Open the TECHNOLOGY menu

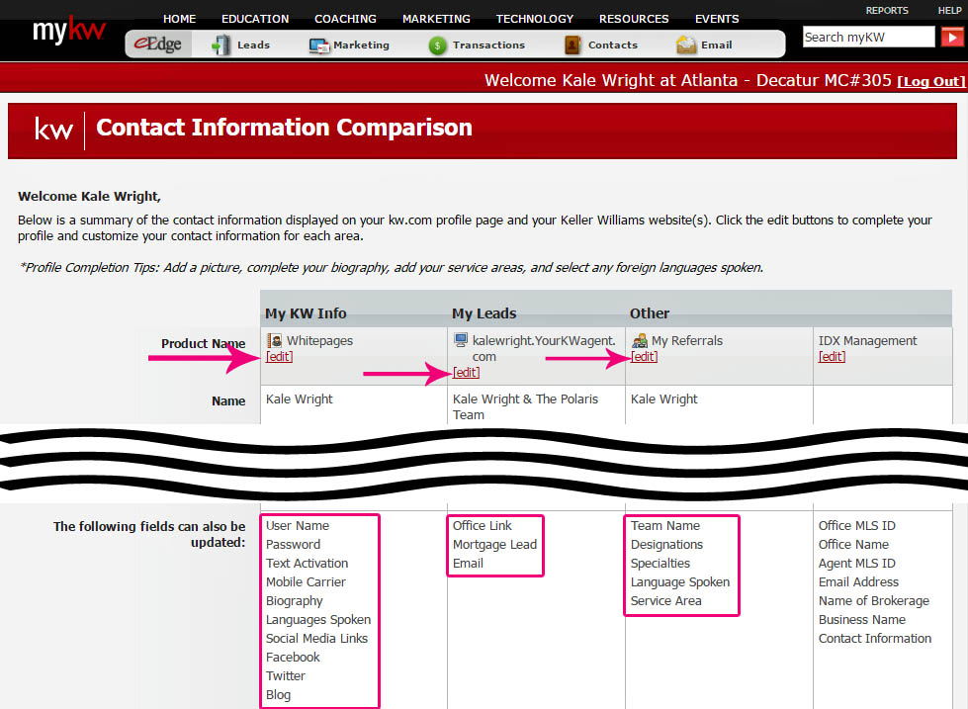535,19
